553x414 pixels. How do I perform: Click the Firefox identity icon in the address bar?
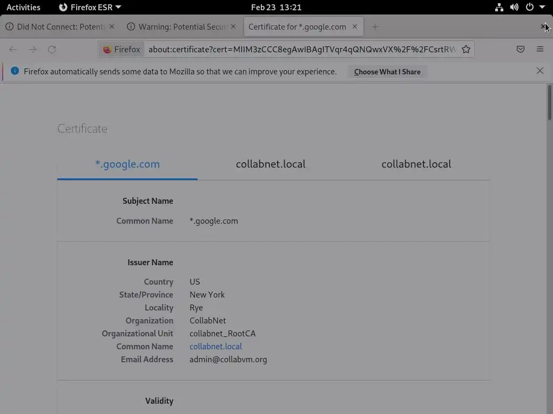point(122,49)
